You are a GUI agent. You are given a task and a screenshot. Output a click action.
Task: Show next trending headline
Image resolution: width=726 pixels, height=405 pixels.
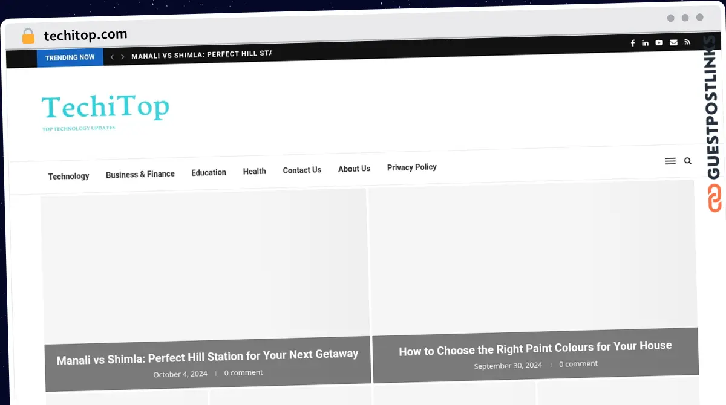point(122,57)
